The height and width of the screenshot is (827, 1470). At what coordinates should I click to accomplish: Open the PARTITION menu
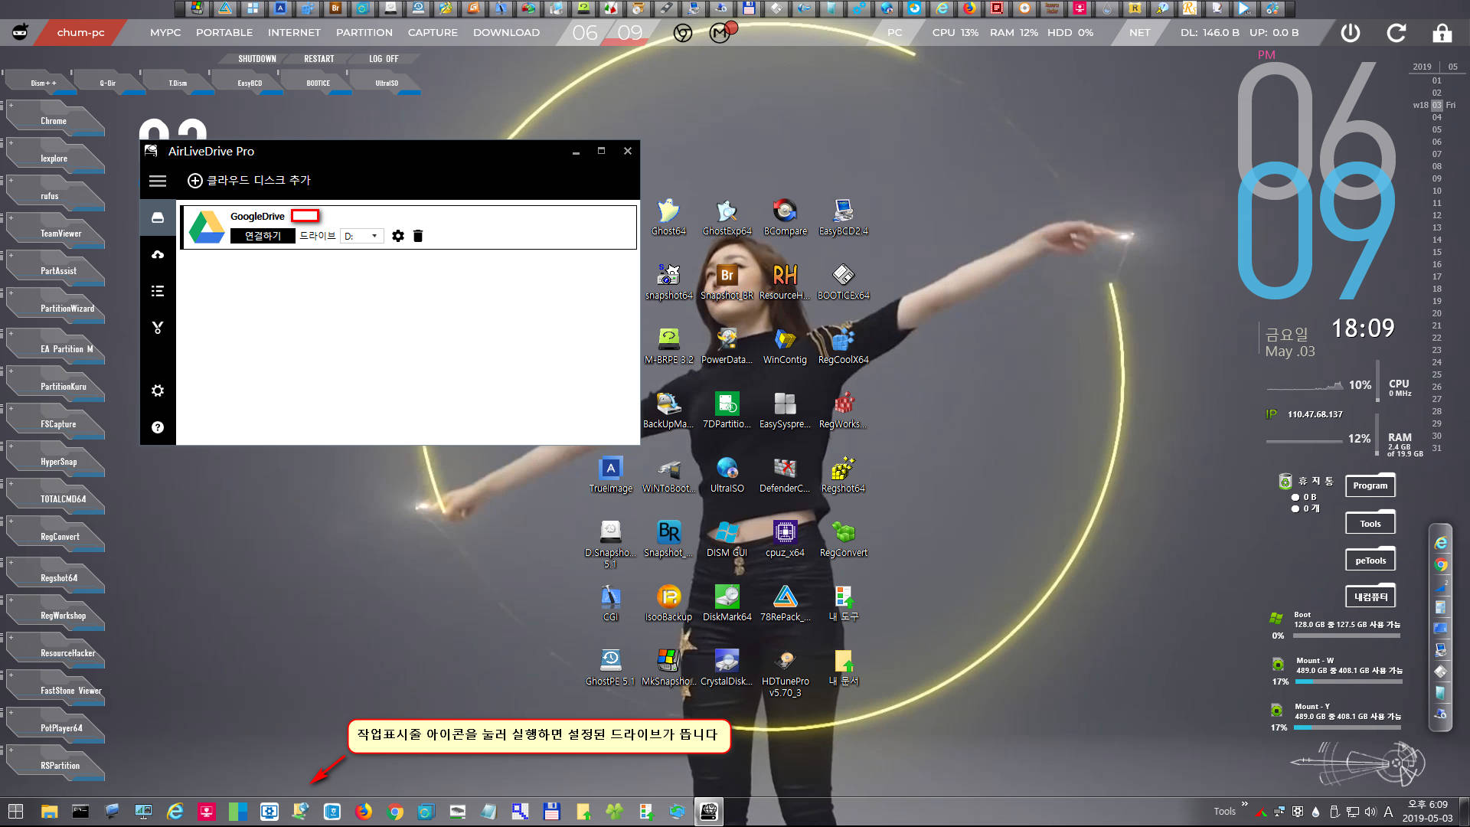click(364, 33)
